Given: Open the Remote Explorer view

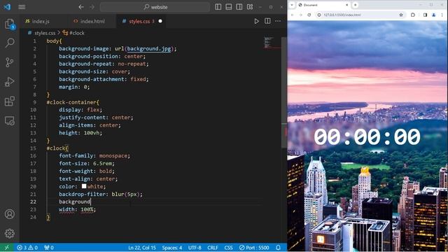Looking at the screenshot, I should (x=10, y=120).
